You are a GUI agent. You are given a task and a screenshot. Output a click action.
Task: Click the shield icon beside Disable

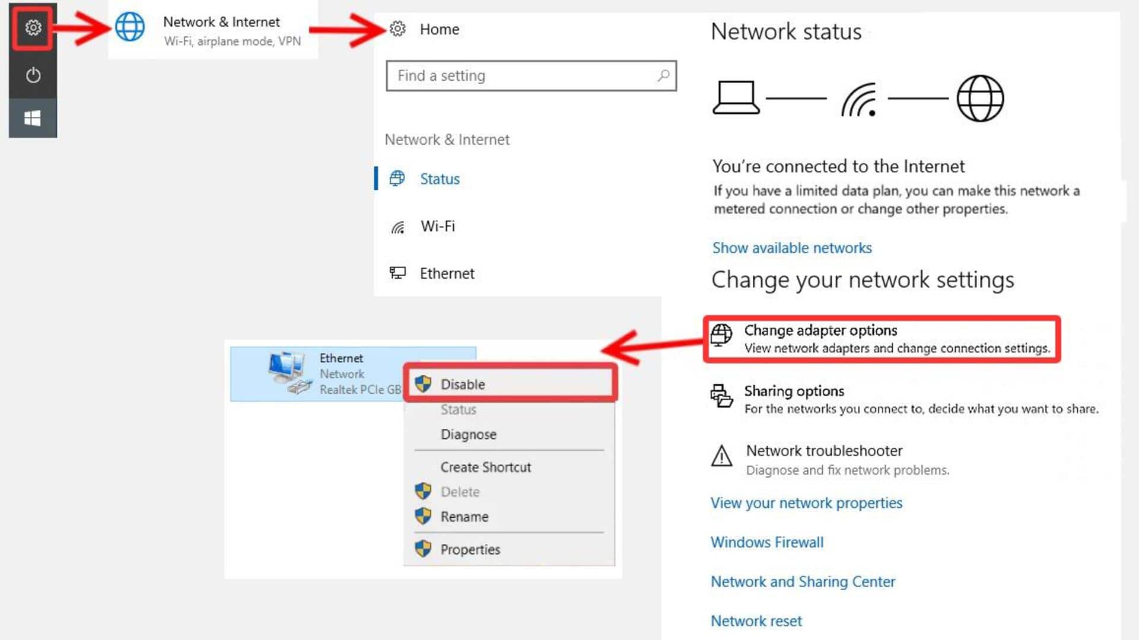pyautogui.click(x=423, y=384)
